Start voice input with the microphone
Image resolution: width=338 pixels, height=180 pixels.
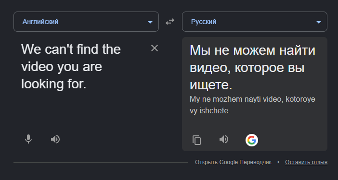pos(28,139)
